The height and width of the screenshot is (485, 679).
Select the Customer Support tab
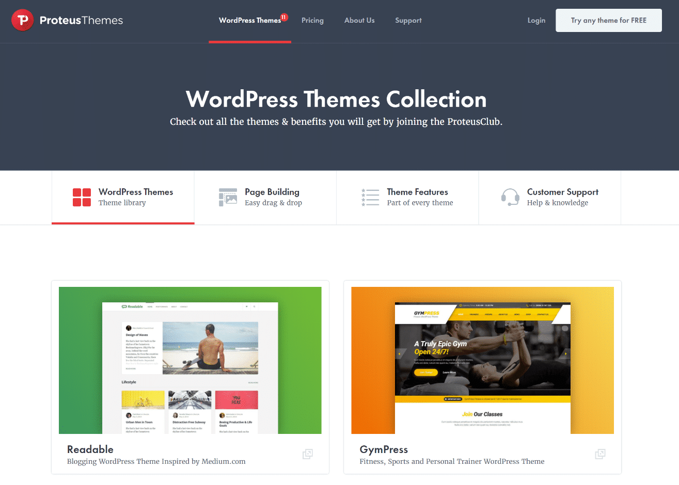click(x=550, y=197)
